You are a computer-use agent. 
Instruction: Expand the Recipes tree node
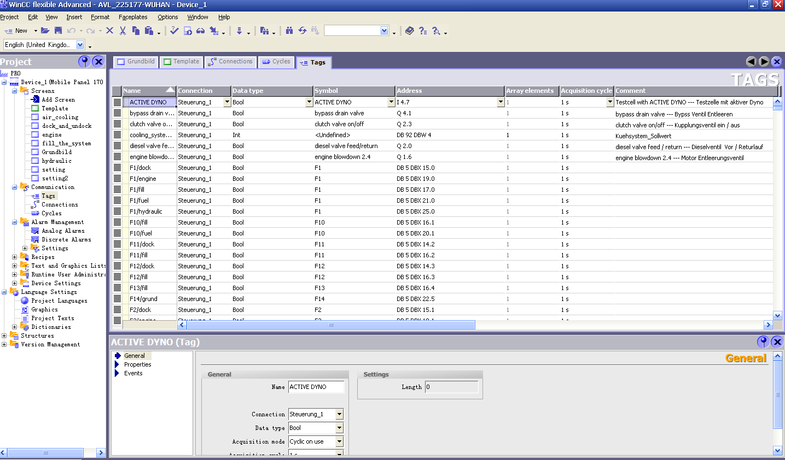[x=15, y=257]
